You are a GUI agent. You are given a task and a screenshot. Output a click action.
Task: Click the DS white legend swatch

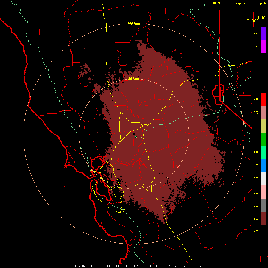263,179
